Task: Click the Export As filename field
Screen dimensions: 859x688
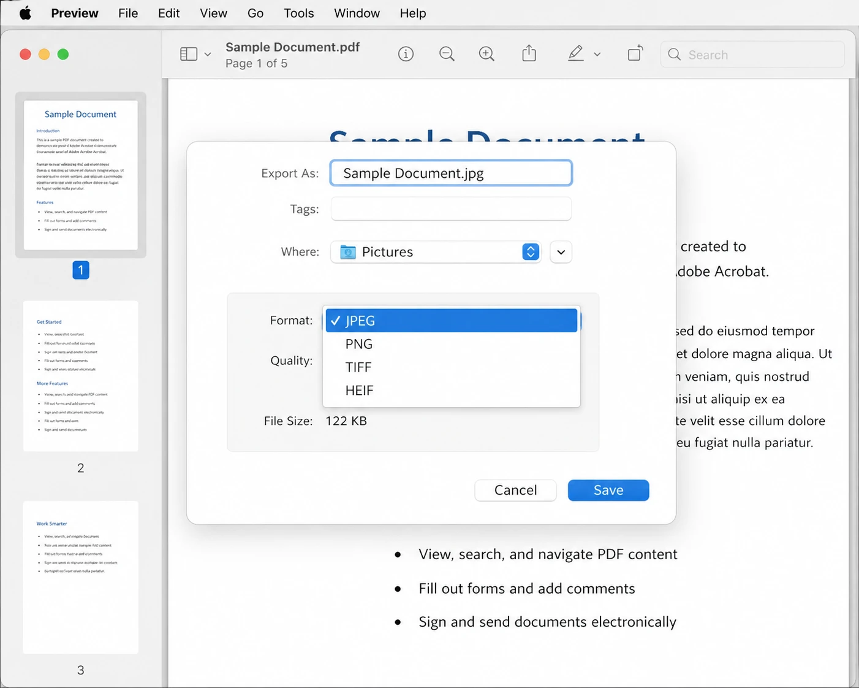Action: click(x=451, y=173)
